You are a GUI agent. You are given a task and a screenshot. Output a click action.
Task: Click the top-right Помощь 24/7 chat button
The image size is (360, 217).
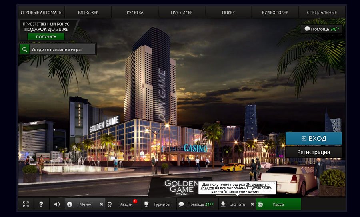tap(322, 29)
